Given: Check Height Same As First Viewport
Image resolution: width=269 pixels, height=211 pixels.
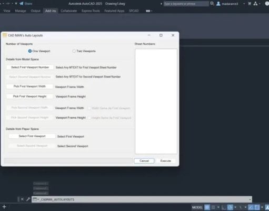Looking at the screenshot, I should click(89, 118).
